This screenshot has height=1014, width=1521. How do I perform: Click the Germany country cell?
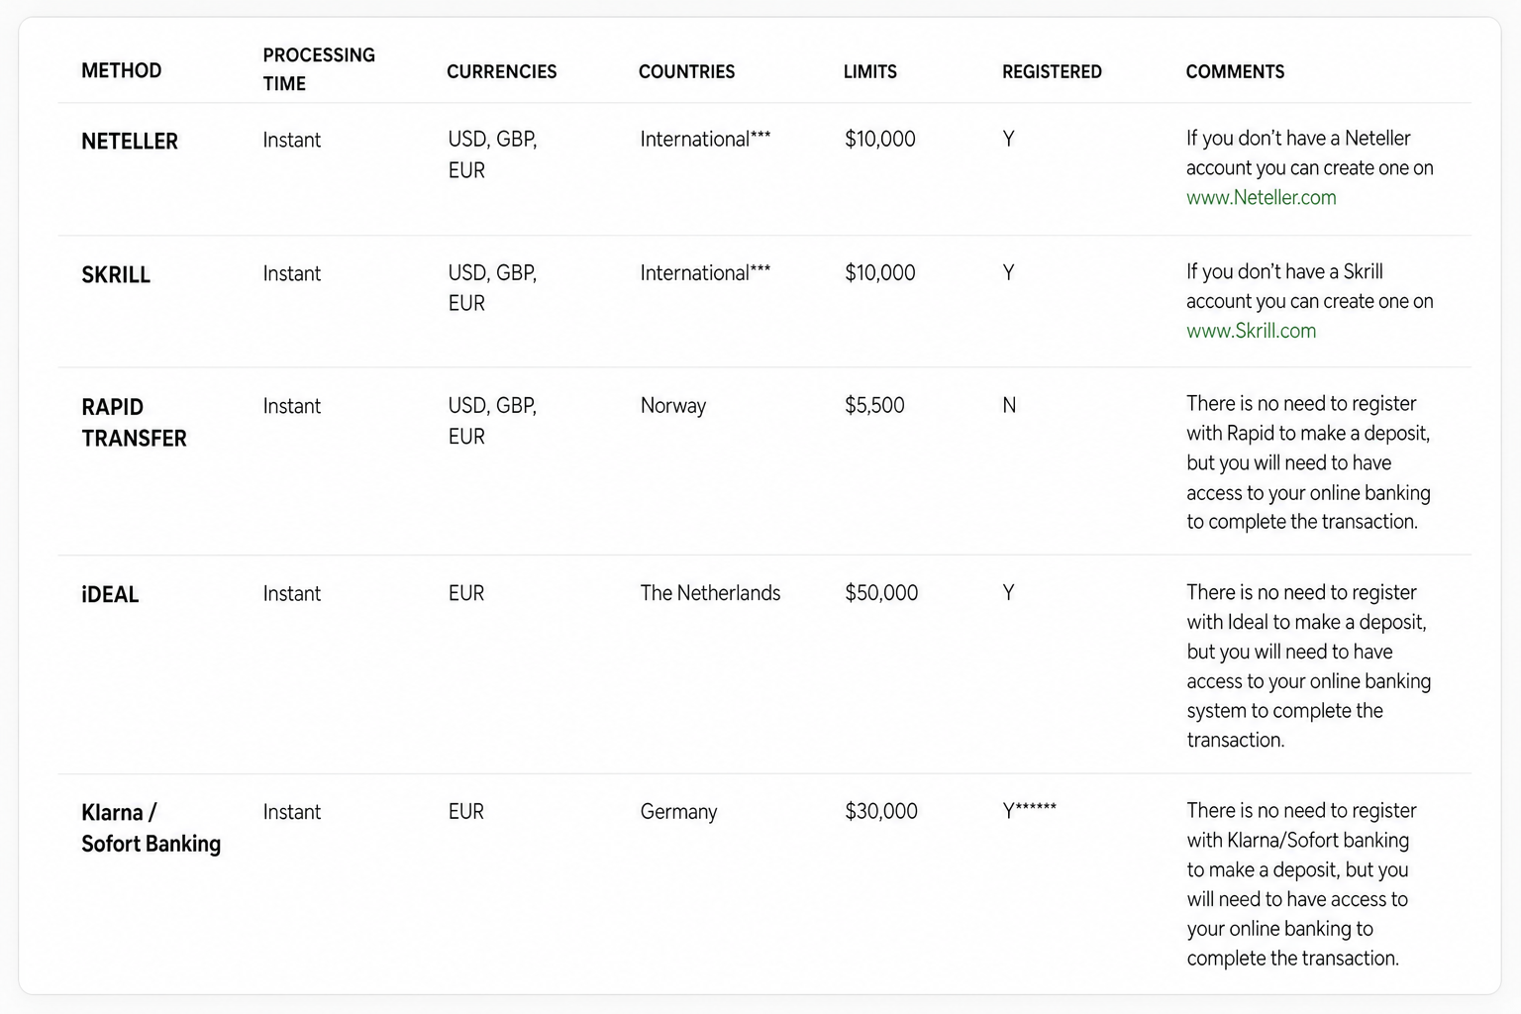pos(678,812)
